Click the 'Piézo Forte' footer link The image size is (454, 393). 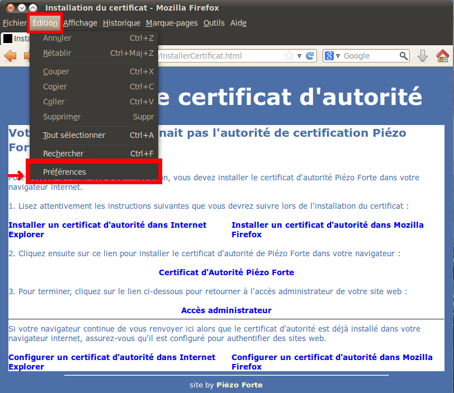(239, 385)
